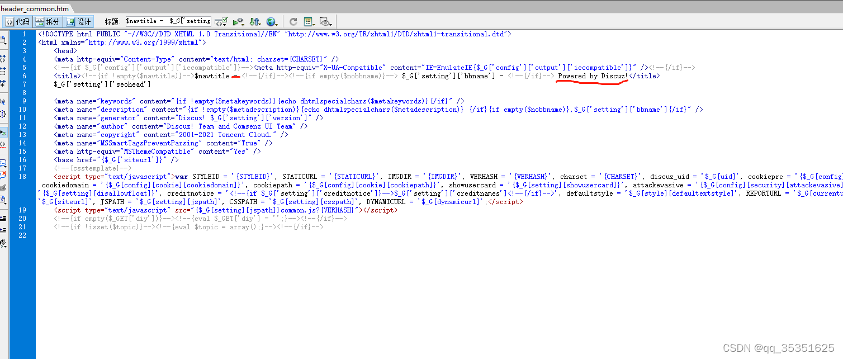Screen dimensions: 843x359
Task: Click the X-UA-Compatible meta tag
Action: coord(452,68)
